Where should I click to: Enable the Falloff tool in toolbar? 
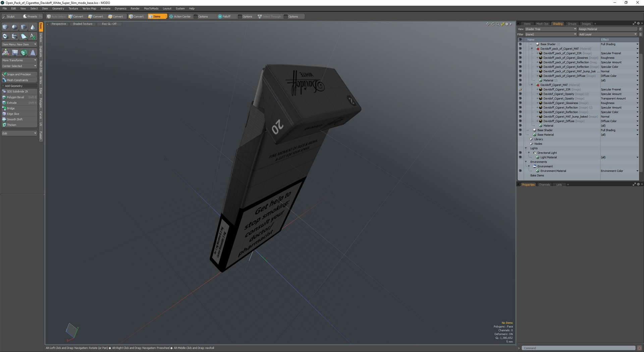[x=224, y=16]
